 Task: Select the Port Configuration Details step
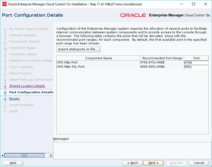31,92
